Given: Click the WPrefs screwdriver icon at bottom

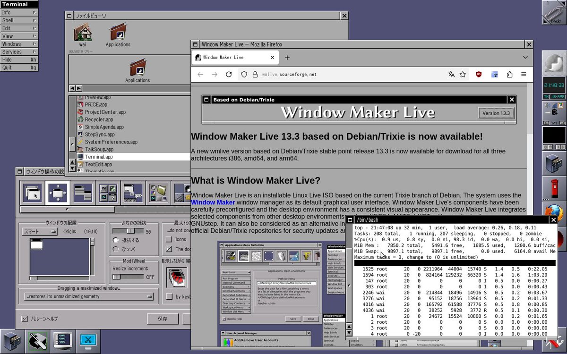Looking at the screenshot, I should (38, 341).
